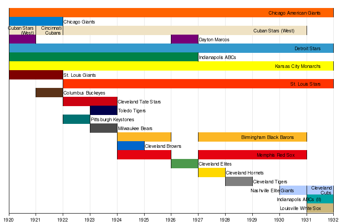Click the dark red St. Louis Giants bar
This screenshot has width=356, height=222.
(36, 75)
